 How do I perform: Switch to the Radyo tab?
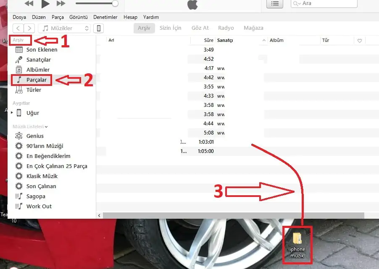click(x=226, y=28)
